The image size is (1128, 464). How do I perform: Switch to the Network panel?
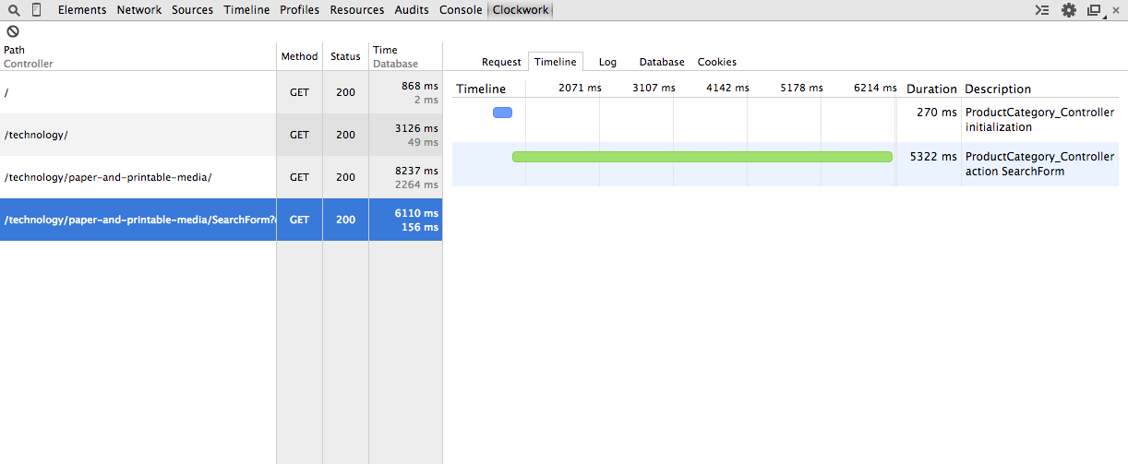(x=138, y=10)
